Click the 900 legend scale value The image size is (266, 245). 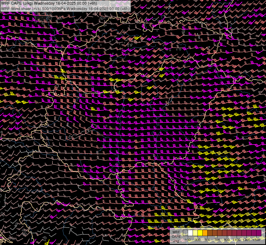(x=227, y=240)
